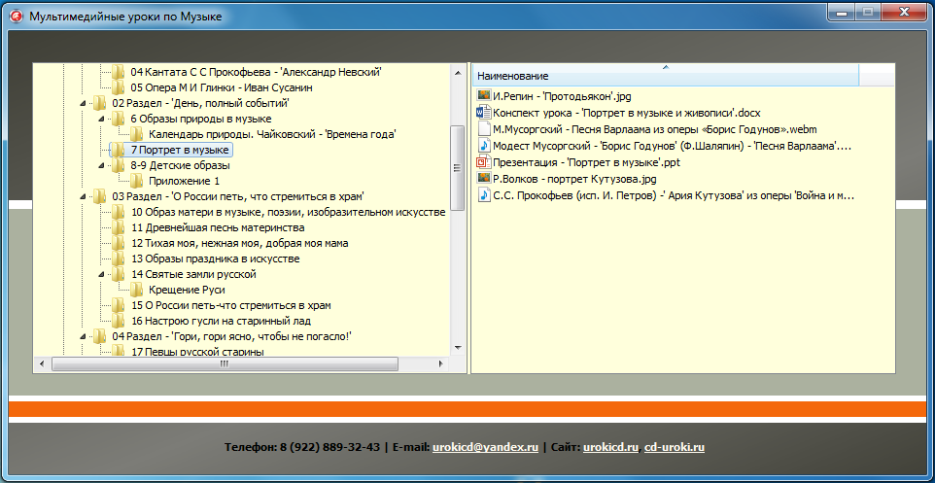935x483 pixels.
Task: Click image file icon of 'И.Репин - Протодьякон.jpg'
Action: coord(484,95)
